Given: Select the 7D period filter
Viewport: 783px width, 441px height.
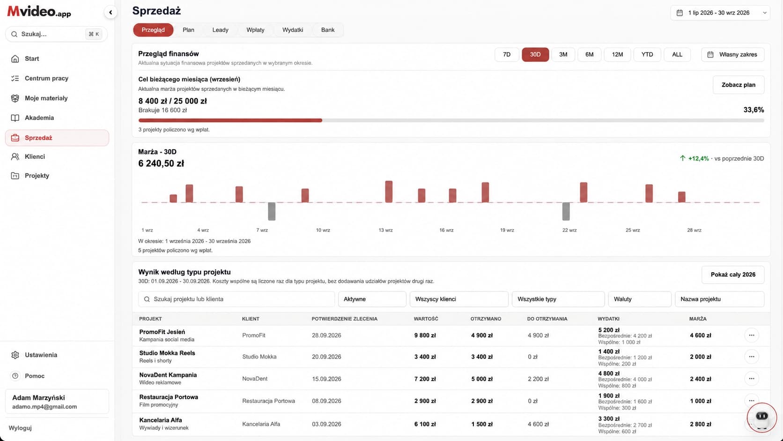Looking at the screenshot, I should tap(507, 54).
